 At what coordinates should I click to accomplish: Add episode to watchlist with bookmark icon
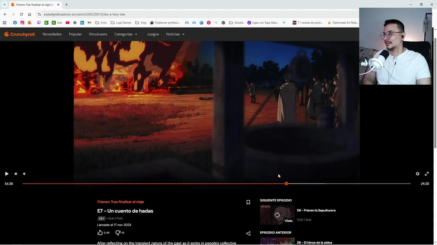coord(248,202)
